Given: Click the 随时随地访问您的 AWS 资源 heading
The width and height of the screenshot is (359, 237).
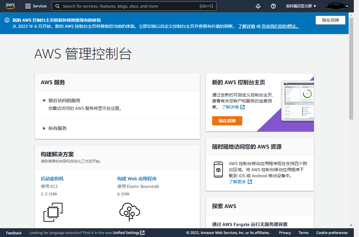Looking at the screenshot, I should (247, 147).
